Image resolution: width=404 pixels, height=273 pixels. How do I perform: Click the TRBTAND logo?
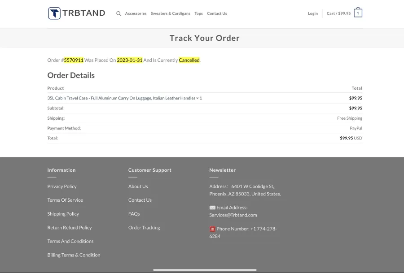76,13
